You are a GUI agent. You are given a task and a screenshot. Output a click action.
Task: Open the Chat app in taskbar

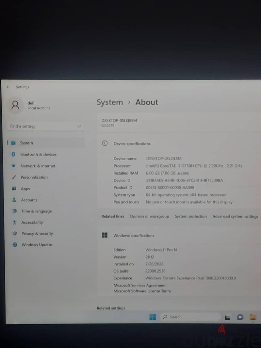point(240,317)
